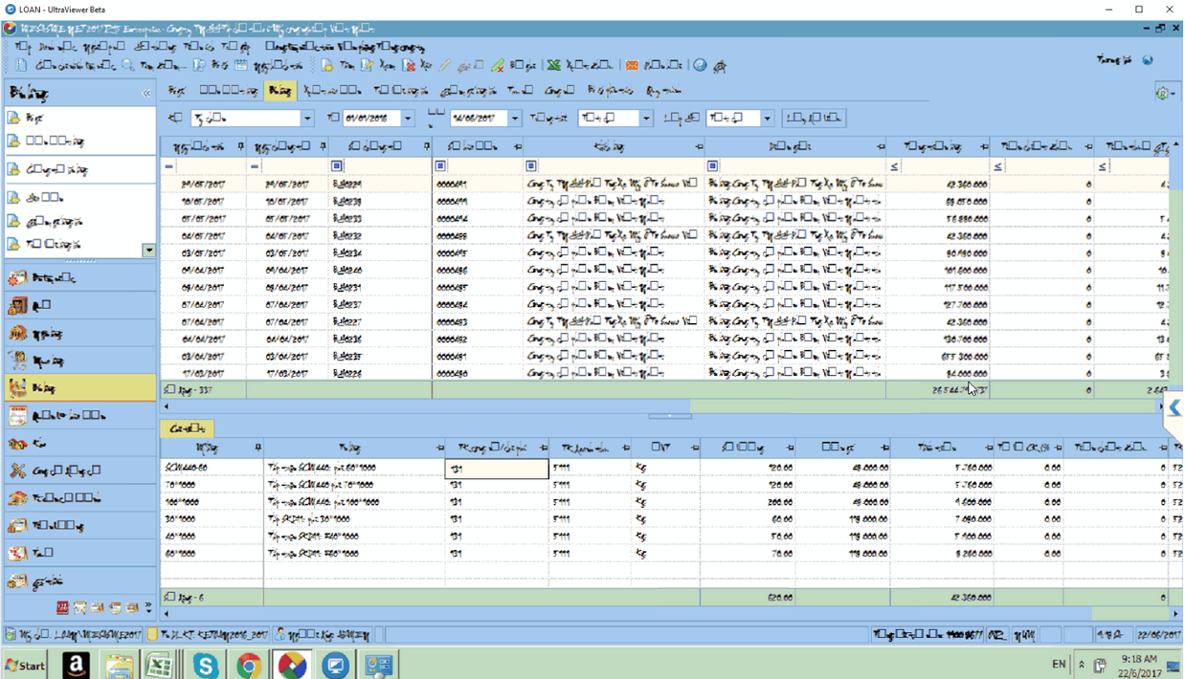Click the Start button
Viewport: 1185px width, 679px height.
point(26,665)
